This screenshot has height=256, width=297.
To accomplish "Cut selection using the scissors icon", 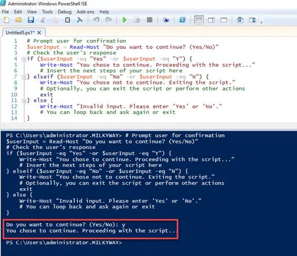I will [x=43, y=20].
